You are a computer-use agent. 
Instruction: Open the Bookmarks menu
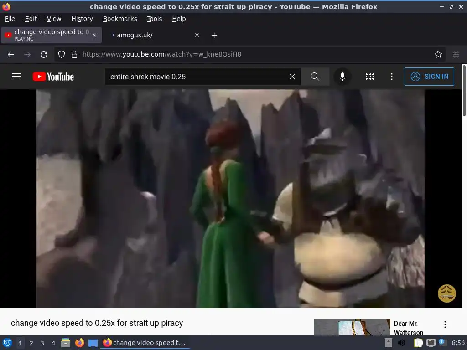[x=120, y=19]
